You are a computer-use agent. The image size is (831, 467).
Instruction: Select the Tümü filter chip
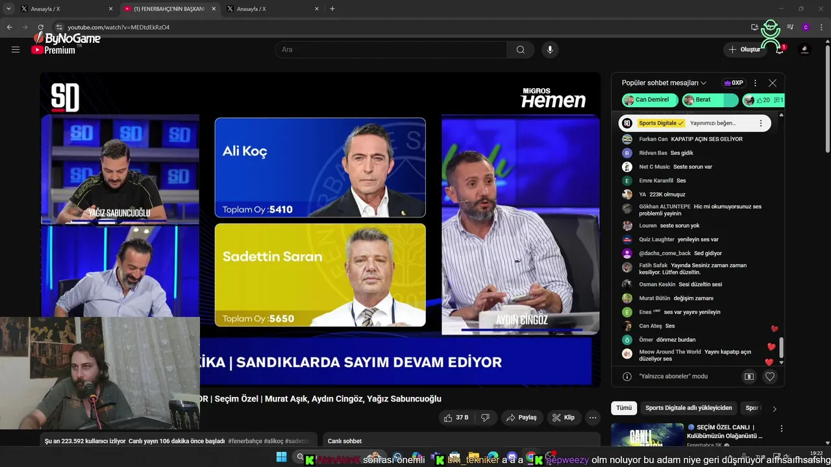tap(624, 408)
